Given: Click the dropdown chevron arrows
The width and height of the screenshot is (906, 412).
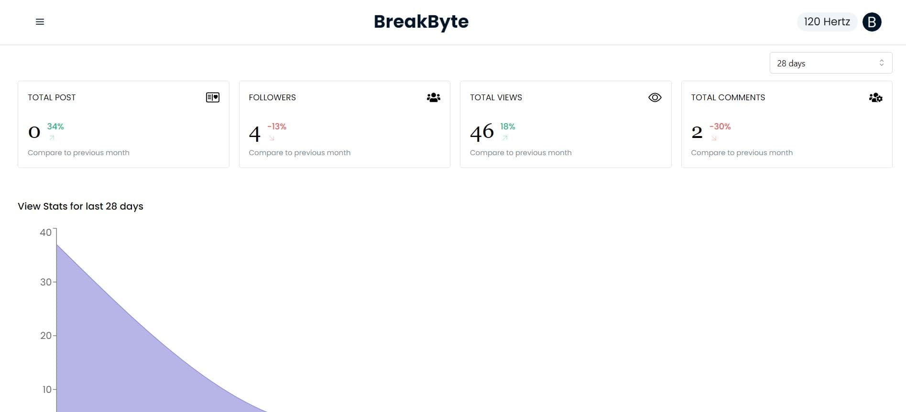Looking at the screenshot, I should [x=882, y=63].
